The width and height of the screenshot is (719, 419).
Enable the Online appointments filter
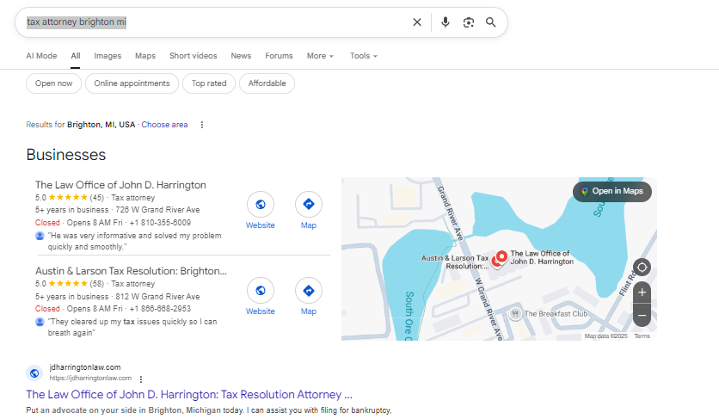tap(132, 83)
